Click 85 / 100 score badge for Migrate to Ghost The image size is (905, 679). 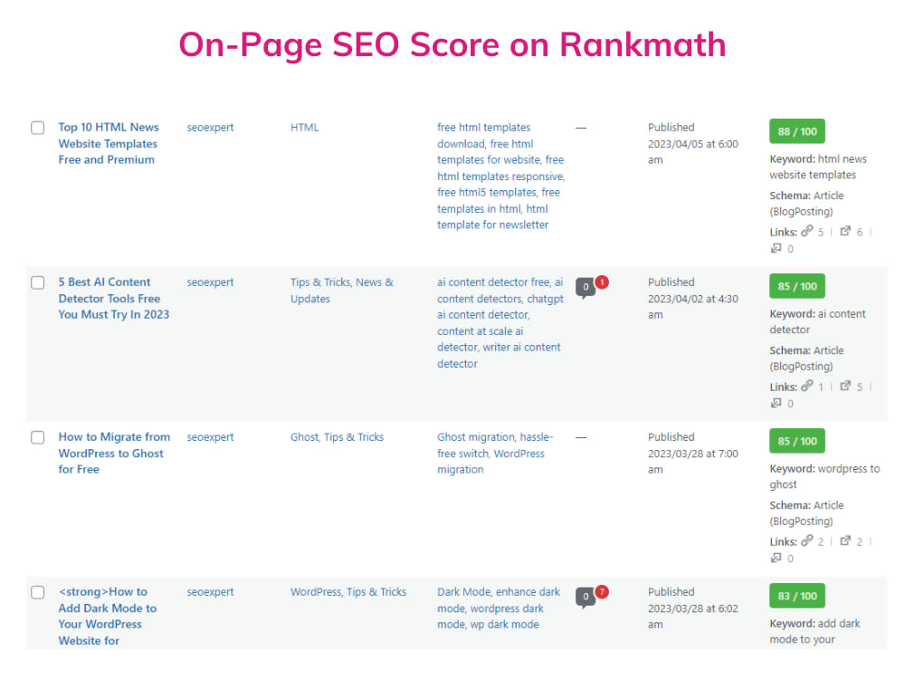click(797, 441)
